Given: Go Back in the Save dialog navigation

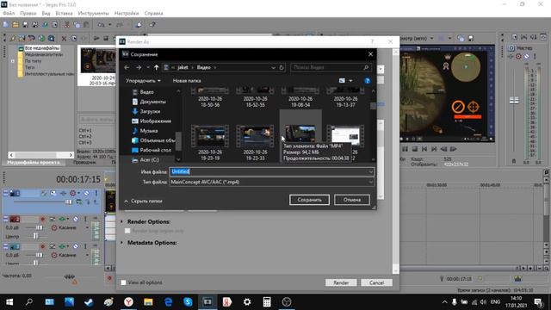Looking at the screenshot, I should [127, 67].
